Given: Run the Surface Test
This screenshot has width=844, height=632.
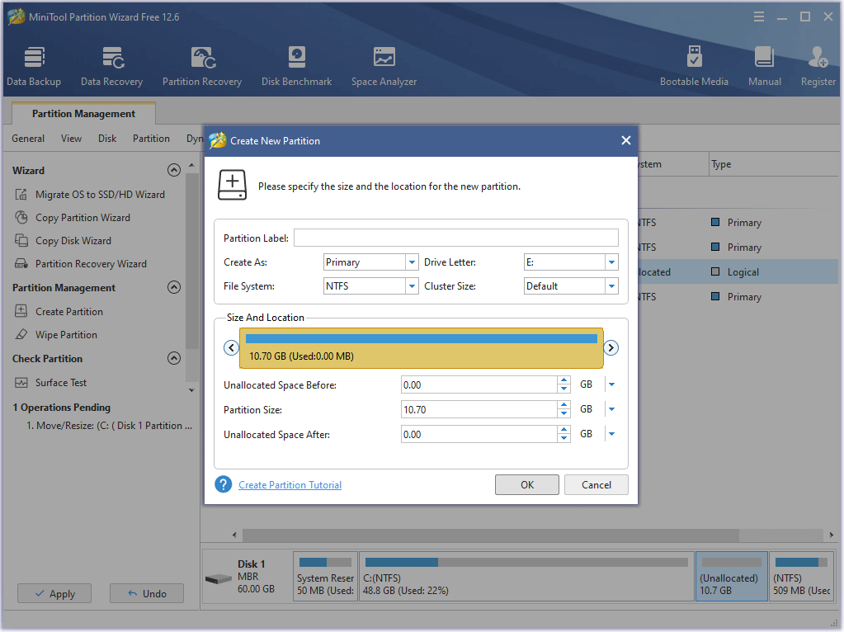Looking at the screenshot, I should click(x=50, y=383).
